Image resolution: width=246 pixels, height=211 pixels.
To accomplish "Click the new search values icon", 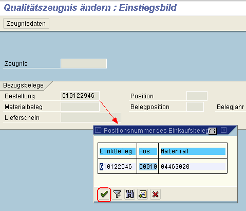I will (143, 195).
